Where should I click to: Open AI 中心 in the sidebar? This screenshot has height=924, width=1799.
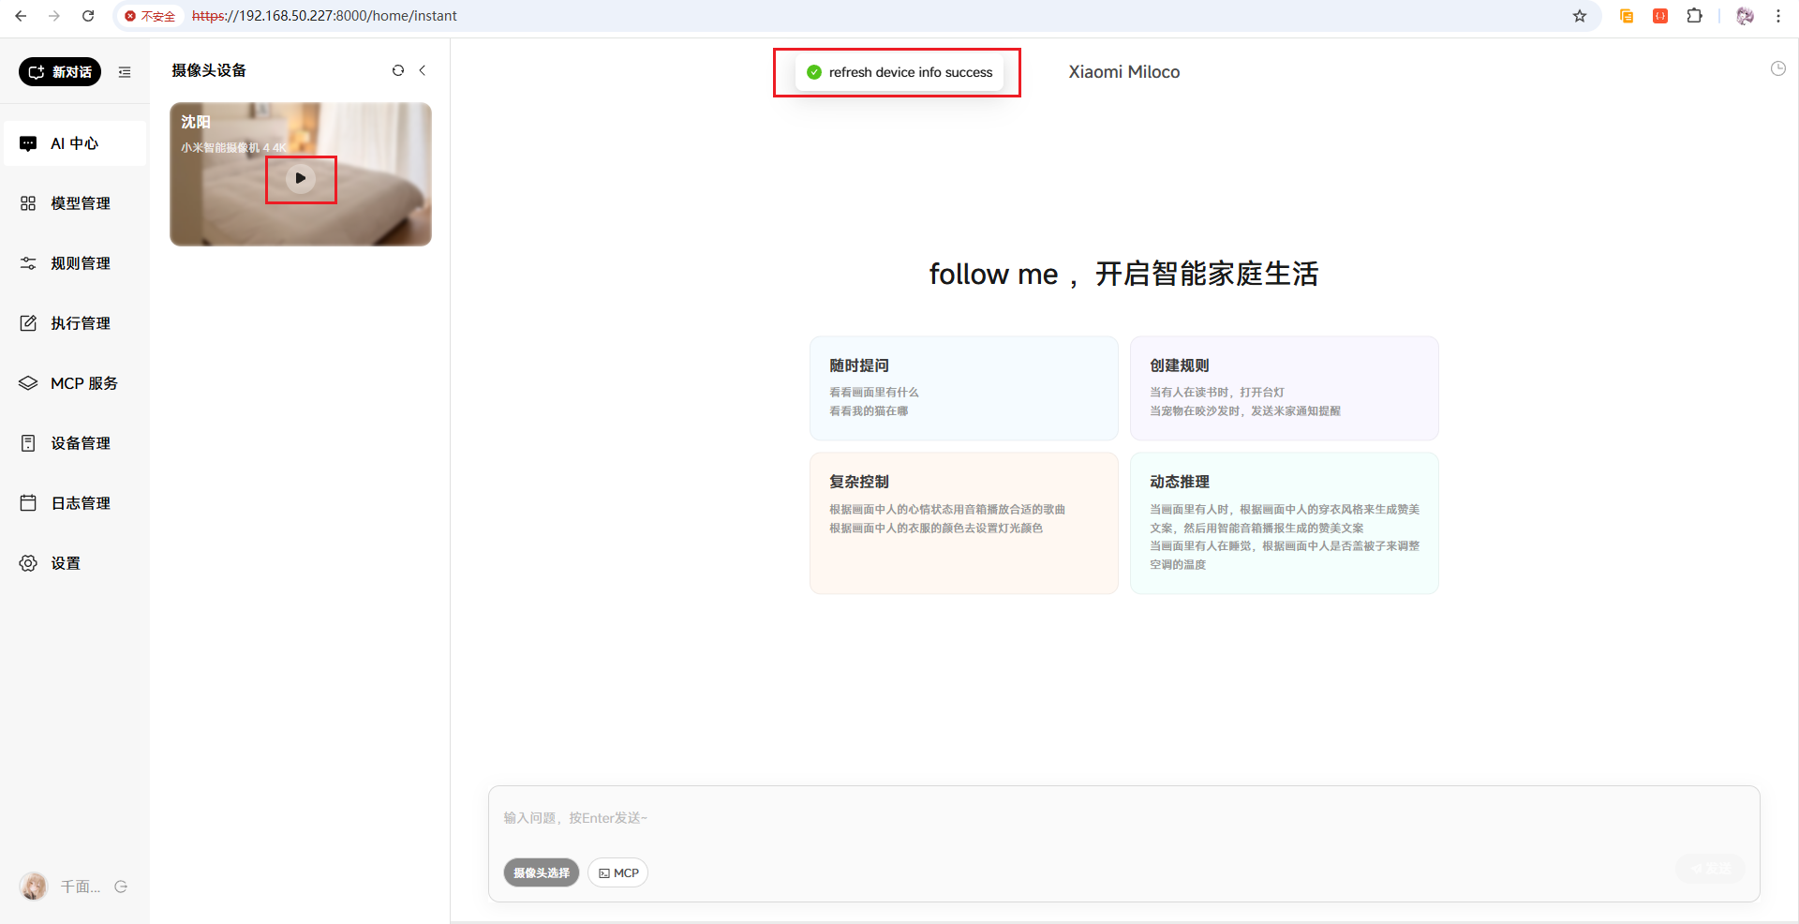pyautogui.click(x=75, y=143)
